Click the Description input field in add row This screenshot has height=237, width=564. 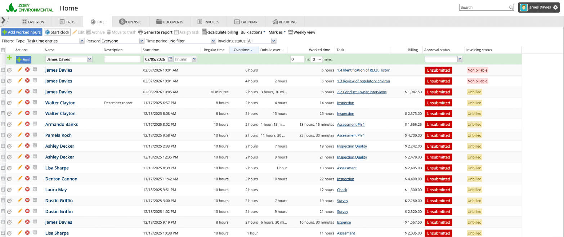(122, 59)
